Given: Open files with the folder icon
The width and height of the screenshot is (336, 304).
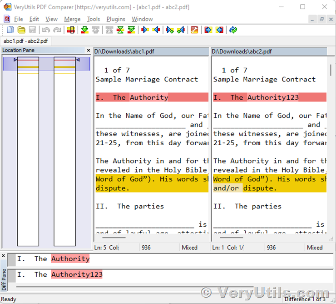Looking at the screenshot, I should tap(21, 30).
